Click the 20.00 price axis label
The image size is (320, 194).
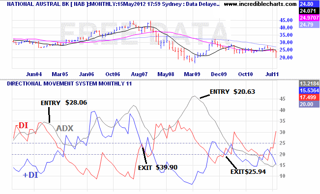tap(286, 57)
